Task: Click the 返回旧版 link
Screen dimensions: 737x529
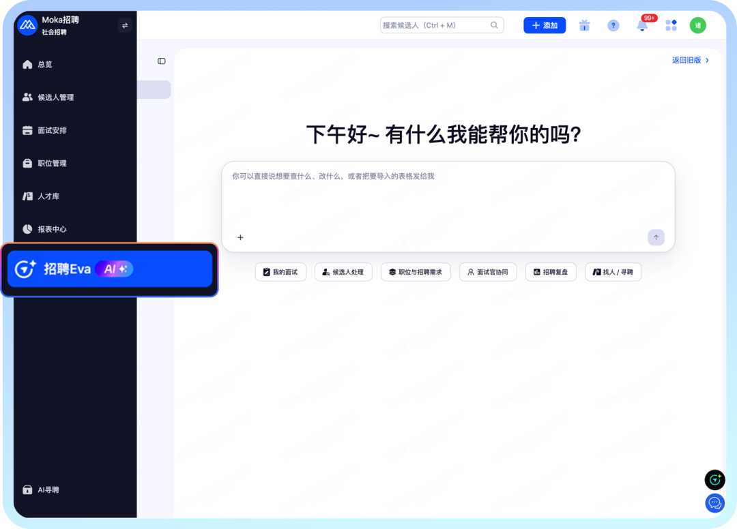Action: (x=691, y=60)
